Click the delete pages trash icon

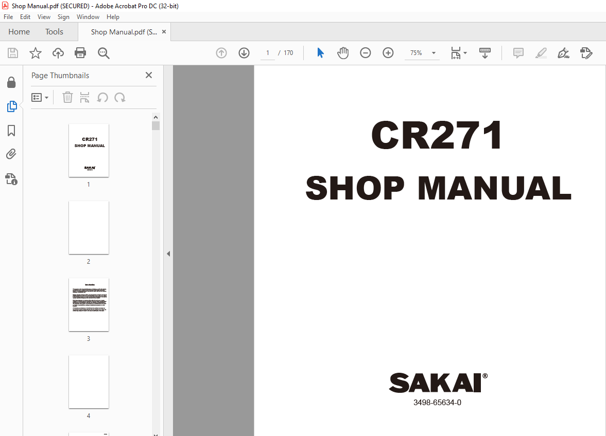[67, 97]
